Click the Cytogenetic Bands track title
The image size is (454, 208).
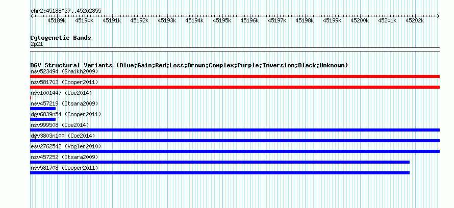(61, 38)
